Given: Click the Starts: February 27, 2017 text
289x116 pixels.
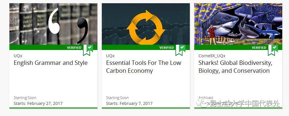Looking at the screenshot, I should [x=38, y=103].
